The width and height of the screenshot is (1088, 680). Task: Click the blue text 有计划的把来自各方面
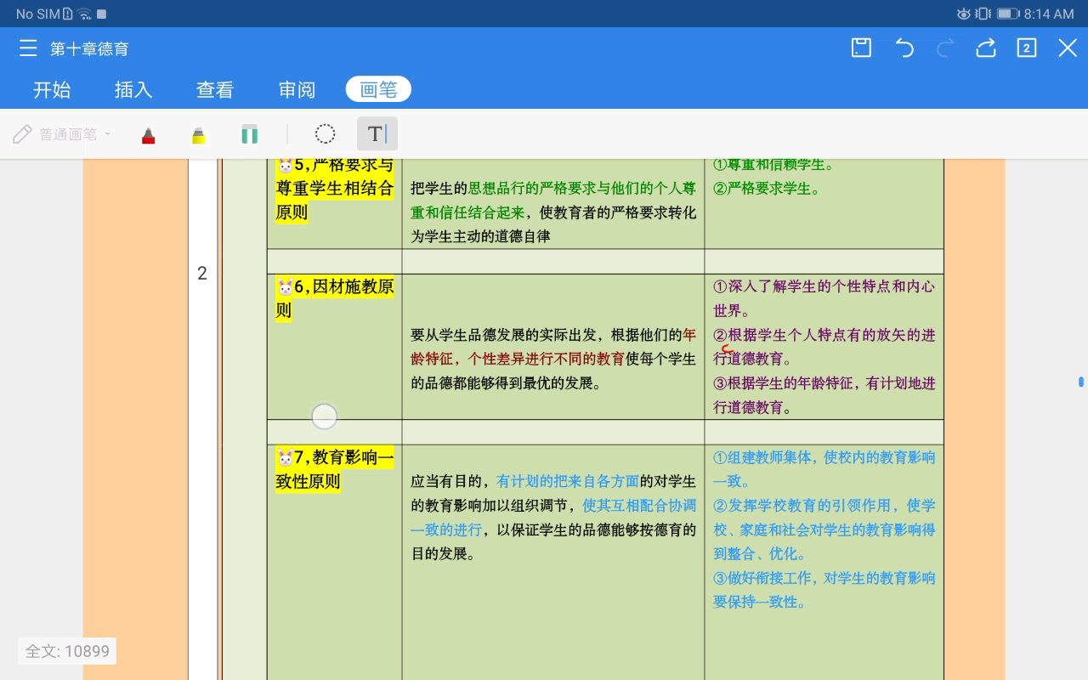click(568, 481)
